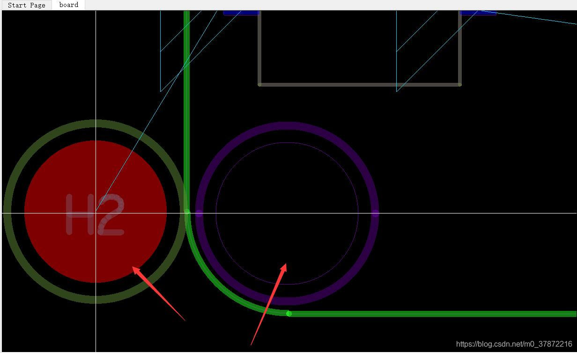Pick the thin purple inner circle

(287, 143)
